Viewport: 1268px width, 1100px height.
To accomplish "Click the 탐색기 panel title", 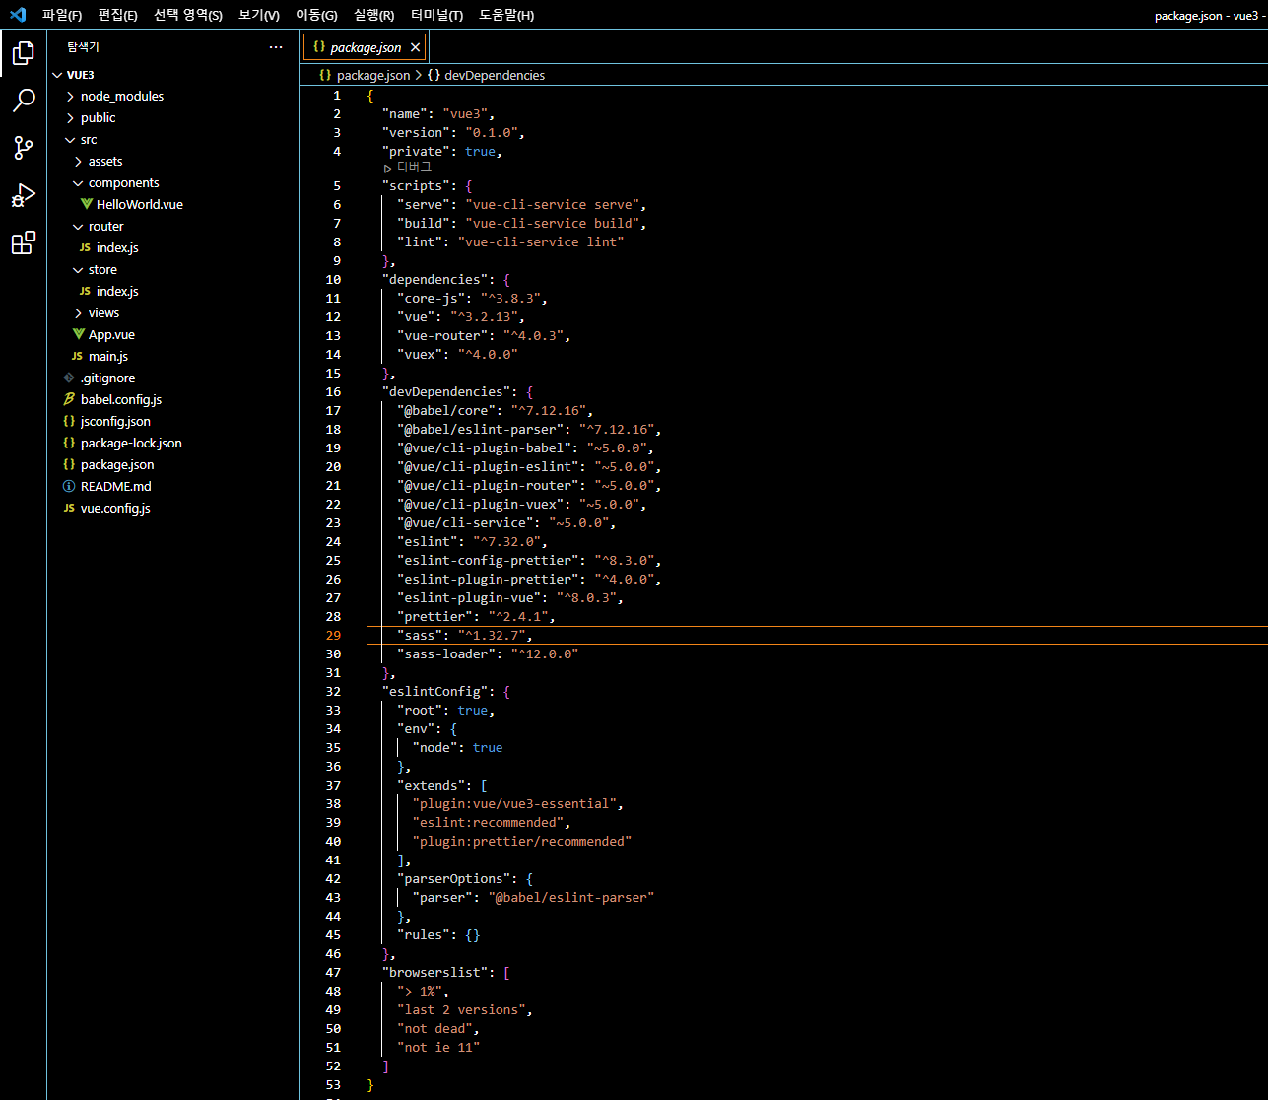I will coord(83,47).
